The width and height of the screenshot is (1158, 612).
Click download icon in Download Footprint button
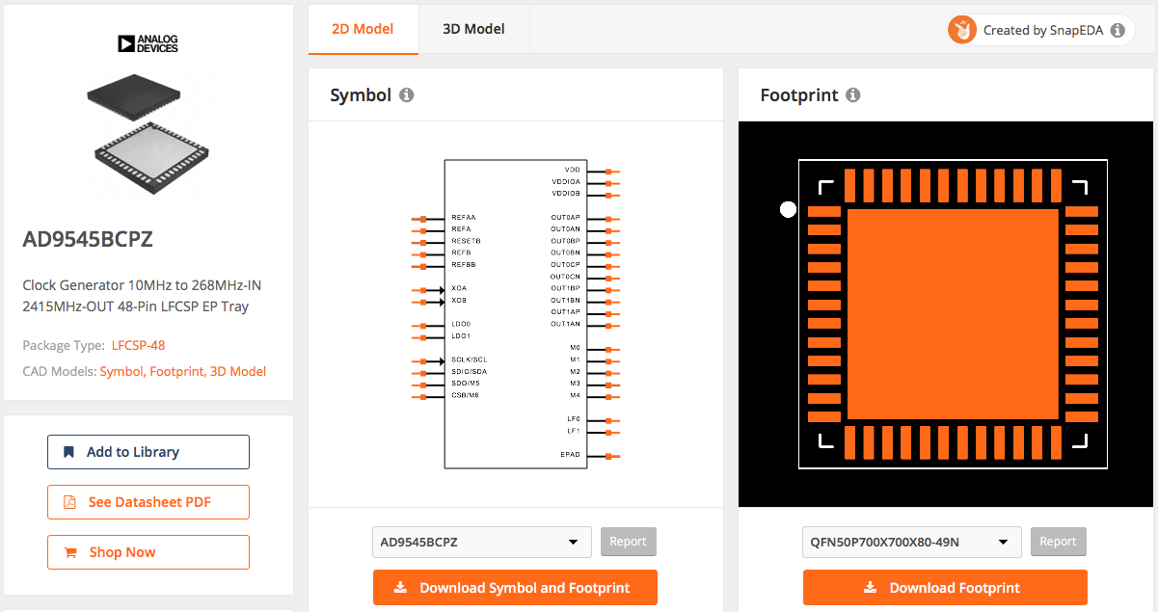click(x=870, y=587)
